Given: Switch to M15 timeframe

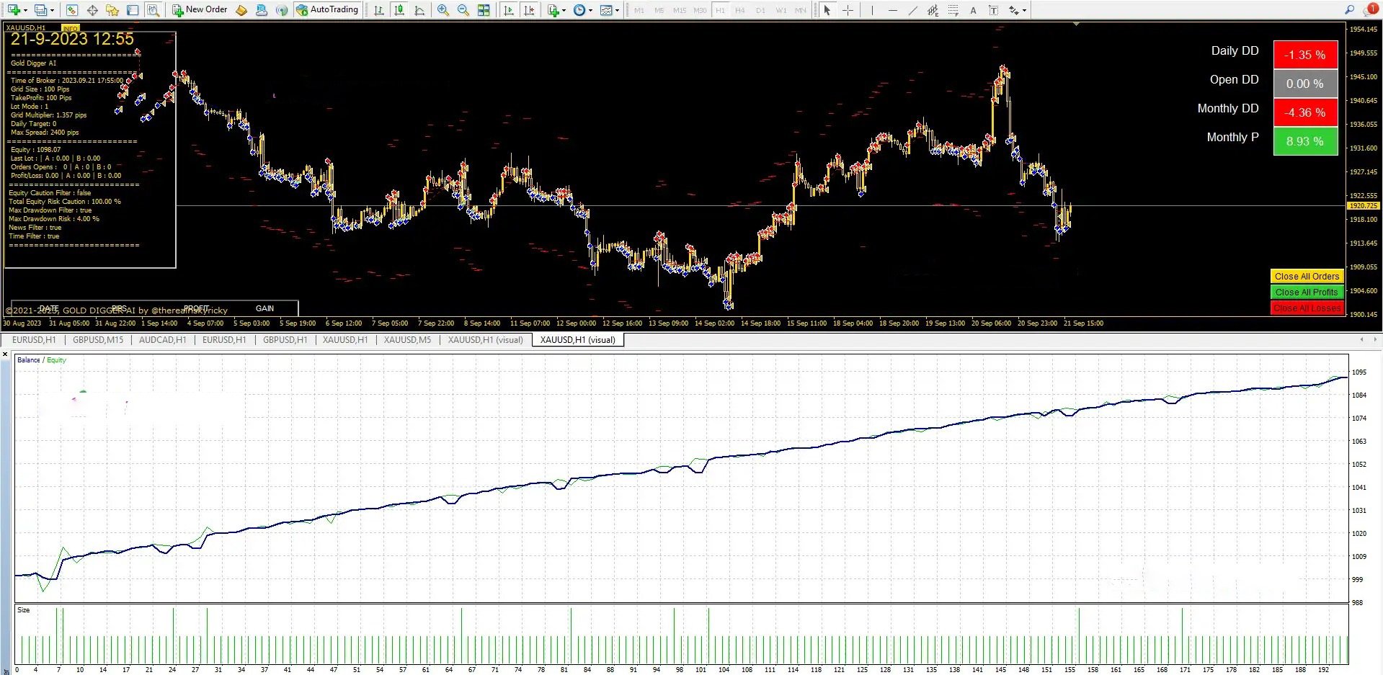Looking at the screenshot, I should tap(680, 10).
